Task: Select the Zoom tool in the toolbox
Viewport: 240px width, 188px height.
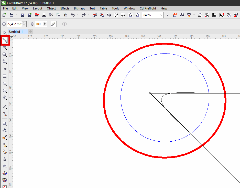Action: tap(5, 55)
